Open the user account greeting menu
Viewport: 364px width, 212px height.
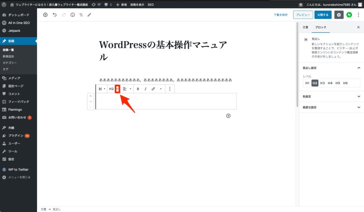coord(334,5)
